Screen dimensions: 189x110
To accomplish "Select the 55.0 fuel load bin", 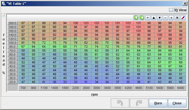I will pos(12,58).
